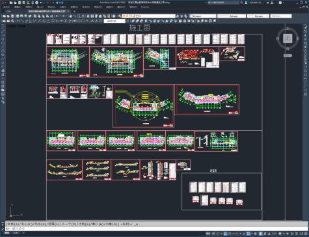Open the ByLayer lineweight dropdown
The width and height of the screenshot is (309, 237).
tap(258, 16)
